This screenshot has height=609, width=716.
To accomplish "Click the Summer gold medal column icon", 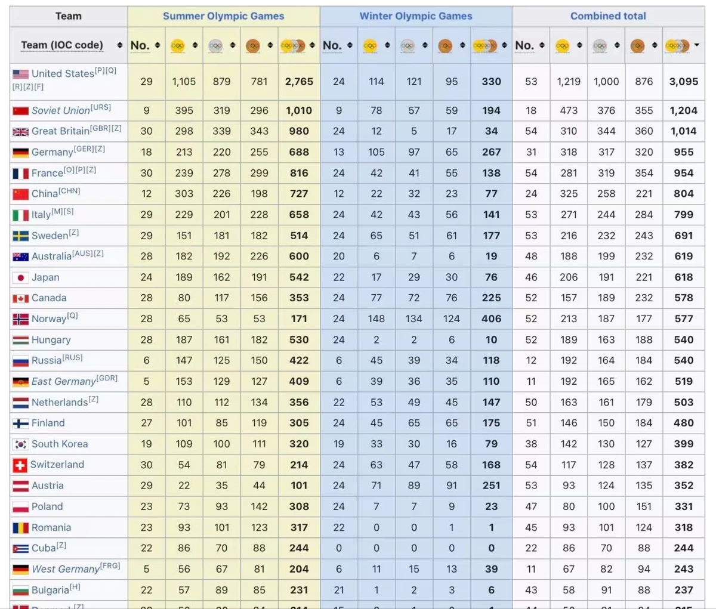I will [177, 45].
